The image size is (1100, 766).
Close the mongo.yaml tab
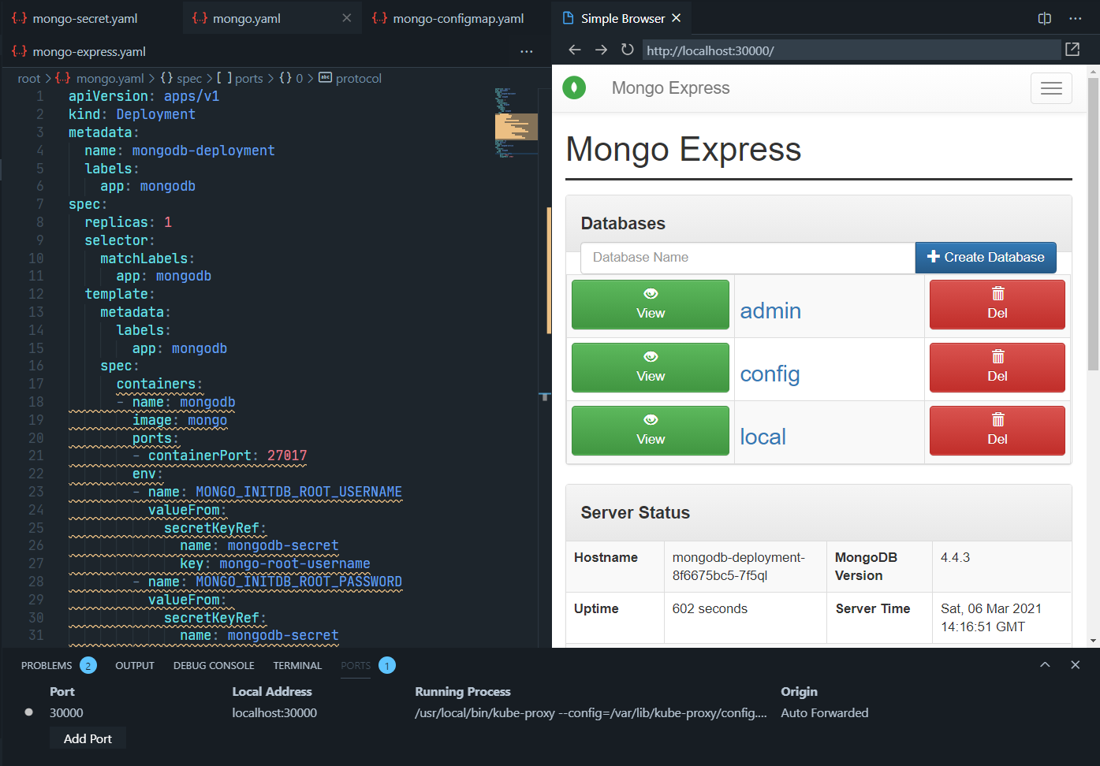coord(347,18)
